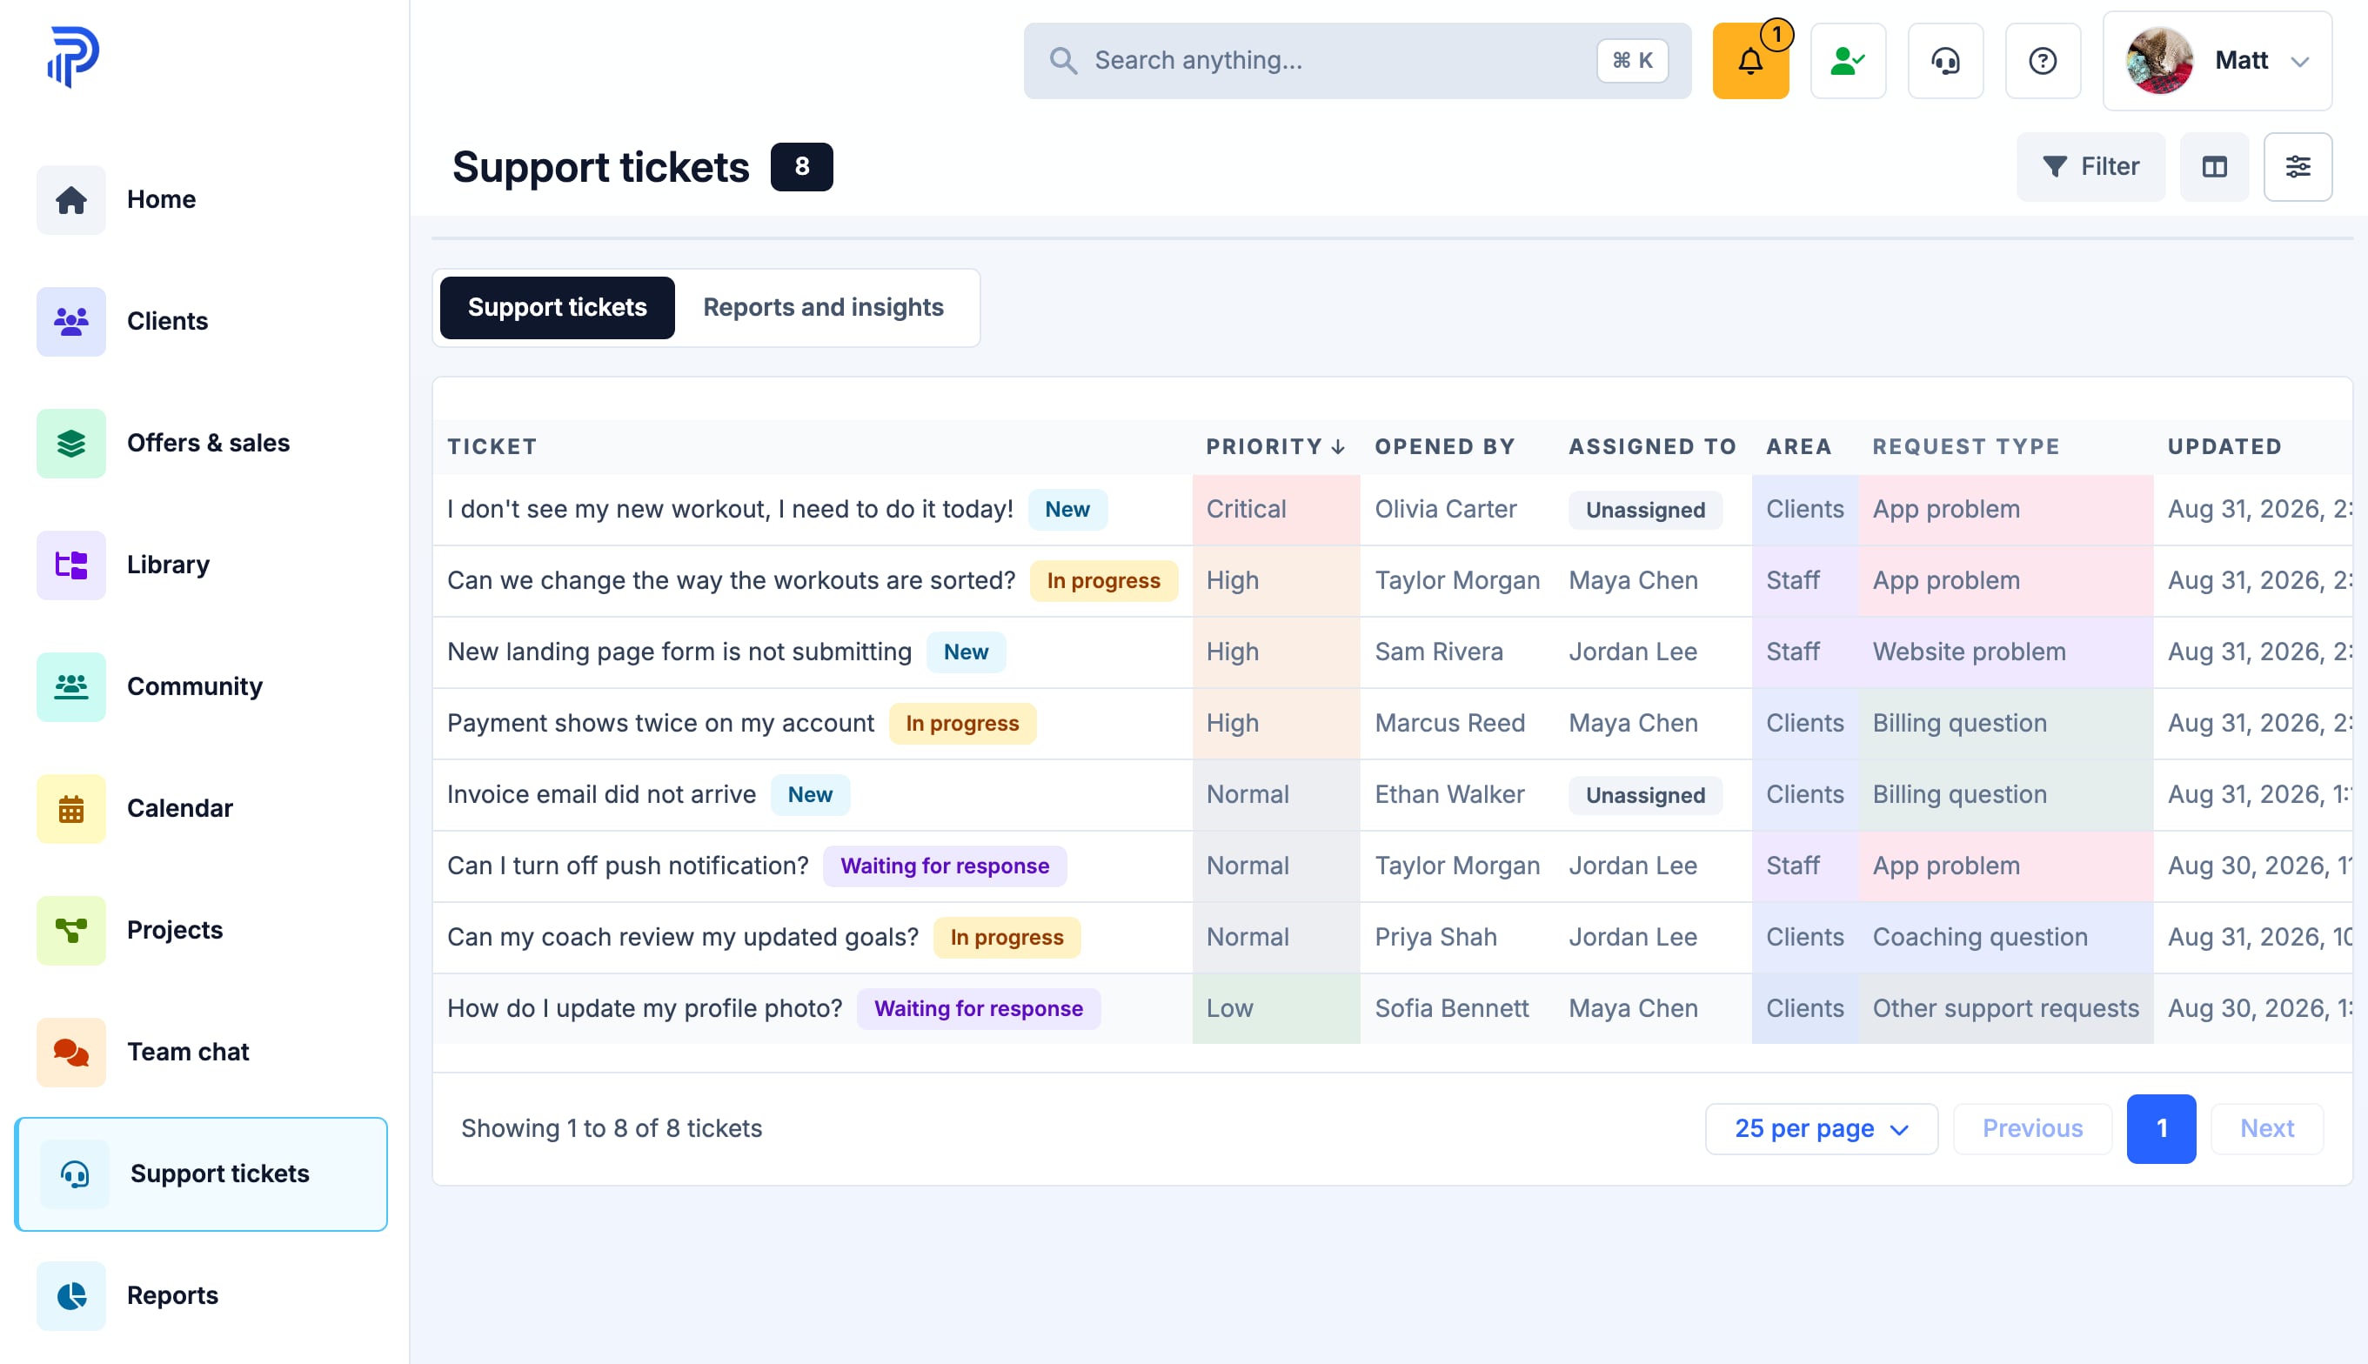
Task: Open 'Invoice email did not arrive' ticket
Action: pos(601,794)
